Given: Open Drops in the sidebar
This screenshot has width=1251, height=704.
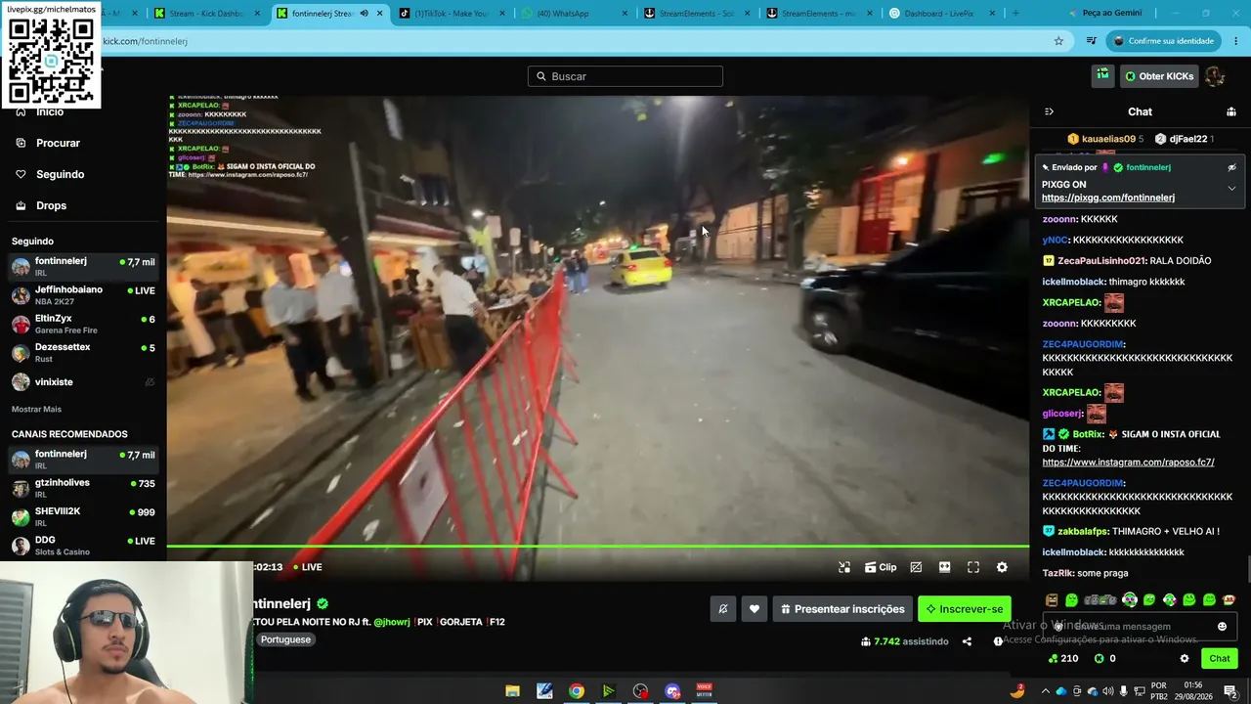Looking at the screenshot, I should coord(51,205).
